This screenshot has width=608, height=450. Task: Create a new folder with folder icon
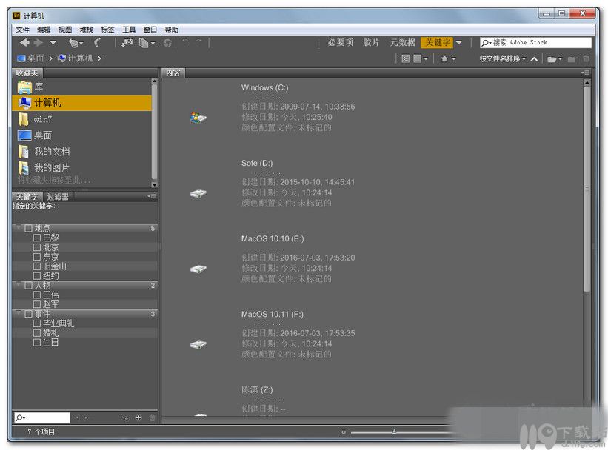(x=571, y=59)
